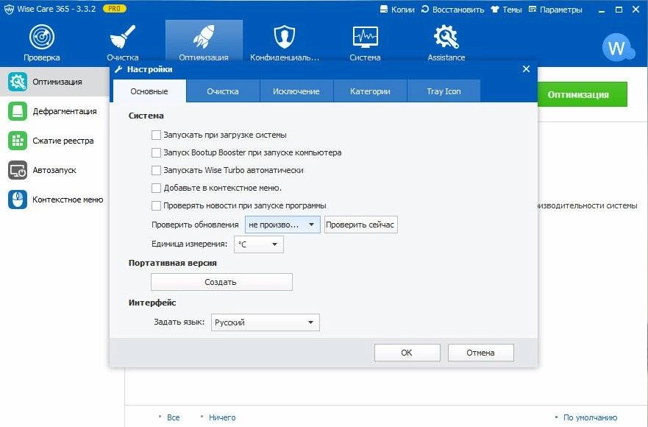Screen dimensions: 648x427
Task: Select the Оптимизация rocket icon
Action: click(204, 38)
